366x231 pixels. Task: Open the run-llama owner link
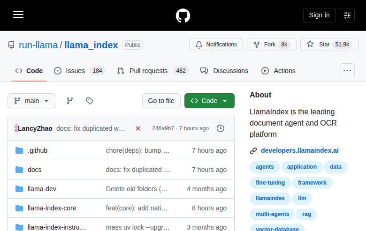click(38, 45)
